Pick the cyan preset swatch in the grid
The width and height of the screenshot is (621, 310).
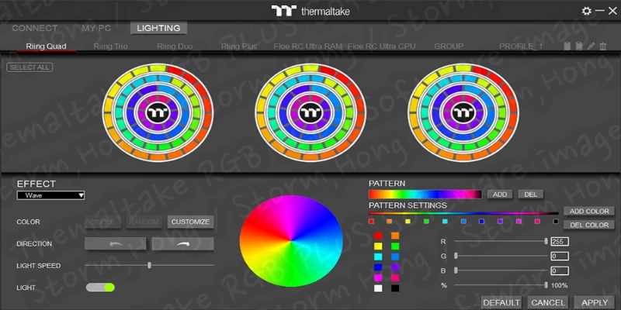click(378, 257)
